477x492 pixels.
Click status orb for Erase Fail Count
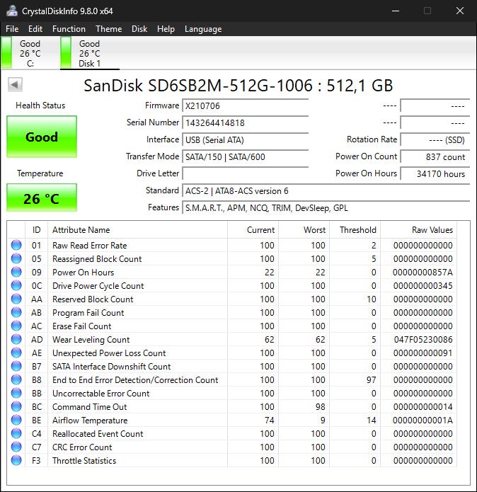(x=16, y=326)
